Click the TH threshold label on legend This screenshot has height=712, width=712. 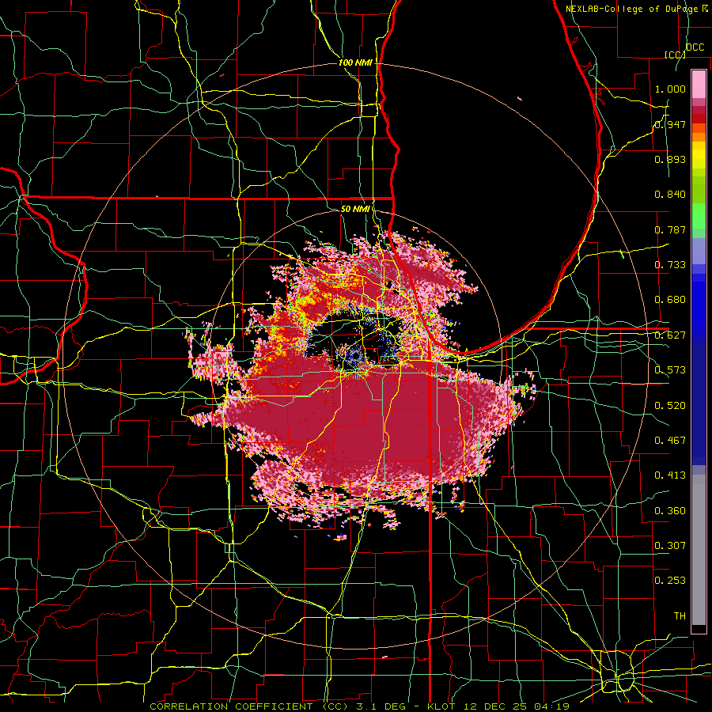point(680,616)
